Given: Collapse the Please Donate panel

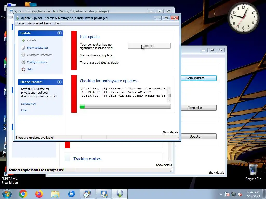Looking at the screenshot, I should [x=59, y=82].
